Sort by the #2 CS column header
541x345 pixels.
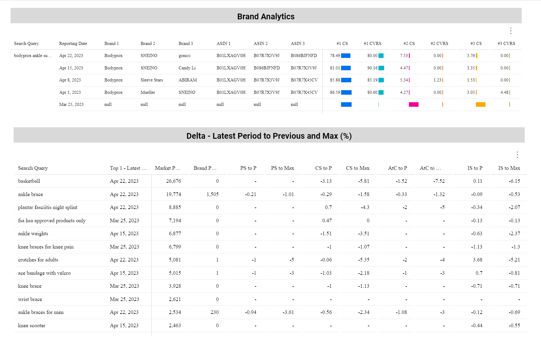click(409, 43)
